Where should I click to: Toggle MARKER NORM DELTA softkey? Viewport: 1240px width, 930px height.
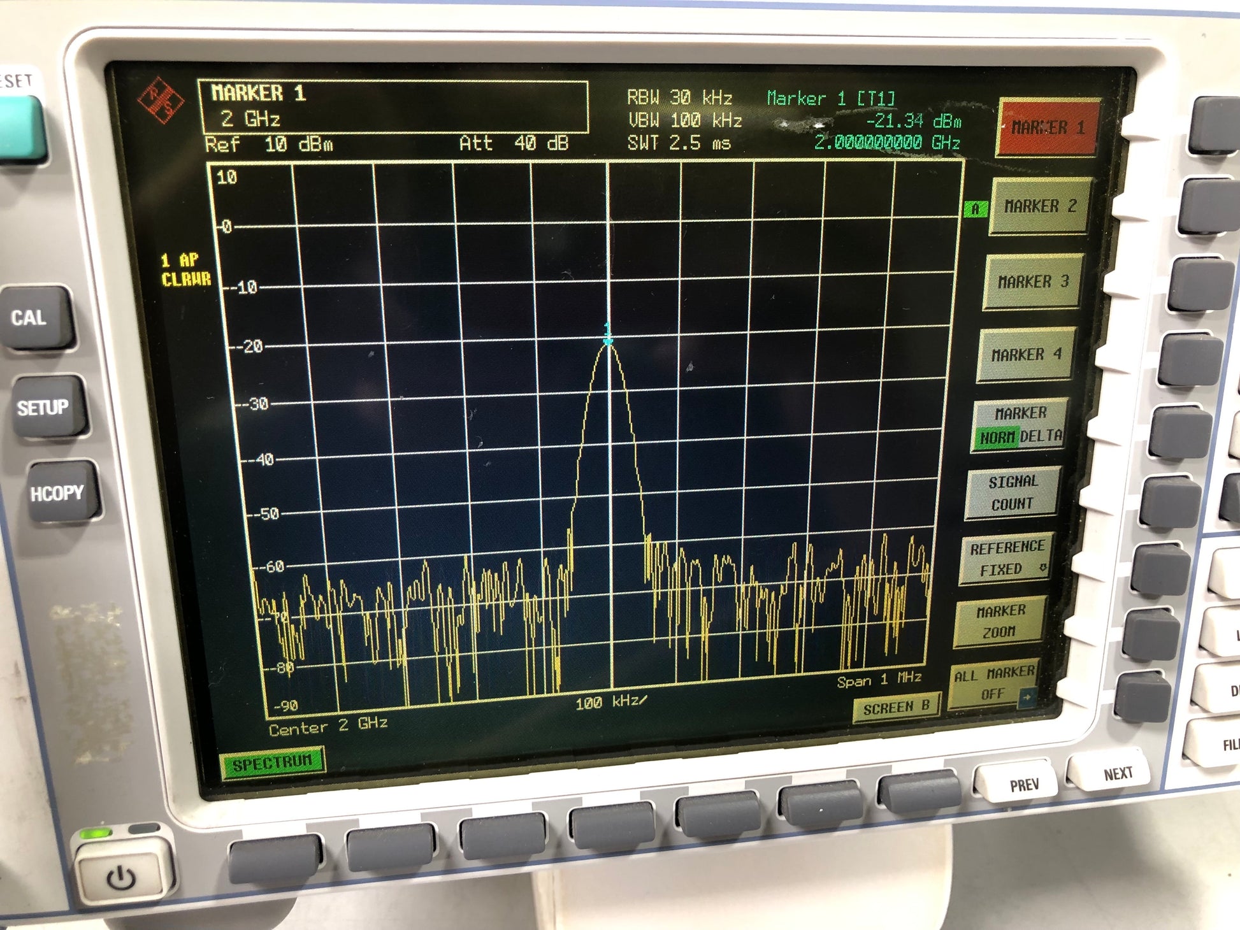tap(1020, 426)
